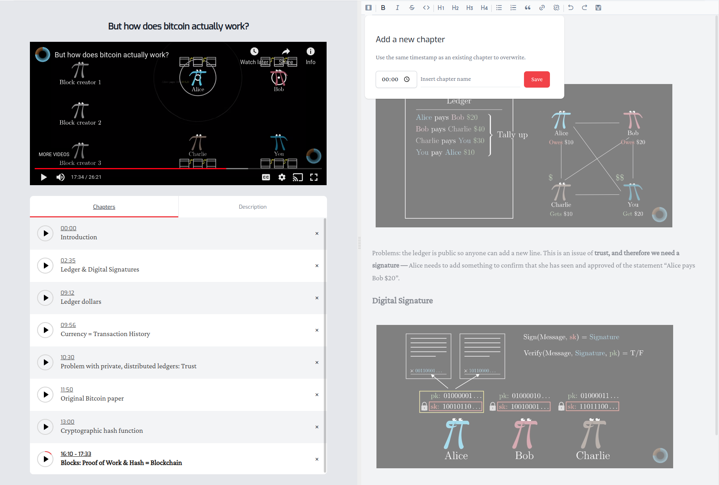Set heading level H2
Screen dimensions: 719x485
[455, 8]
